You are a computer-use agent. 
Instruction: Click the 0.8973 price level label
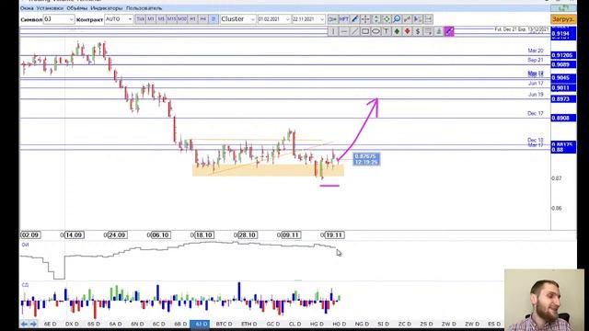(x=563, y=99)
